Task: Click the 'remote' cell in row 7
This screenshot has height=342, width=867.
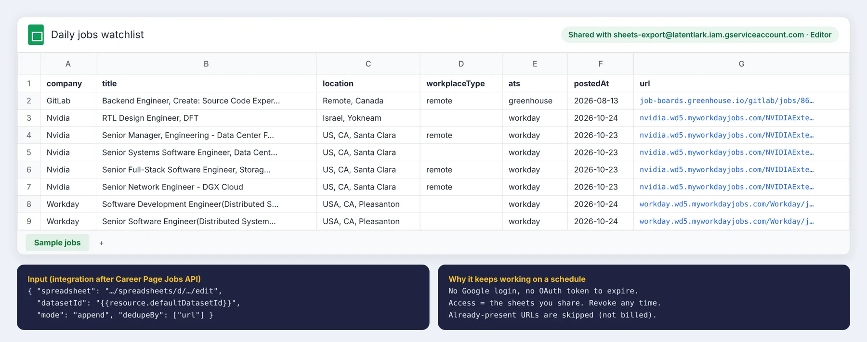Action: tap(461, 187)
